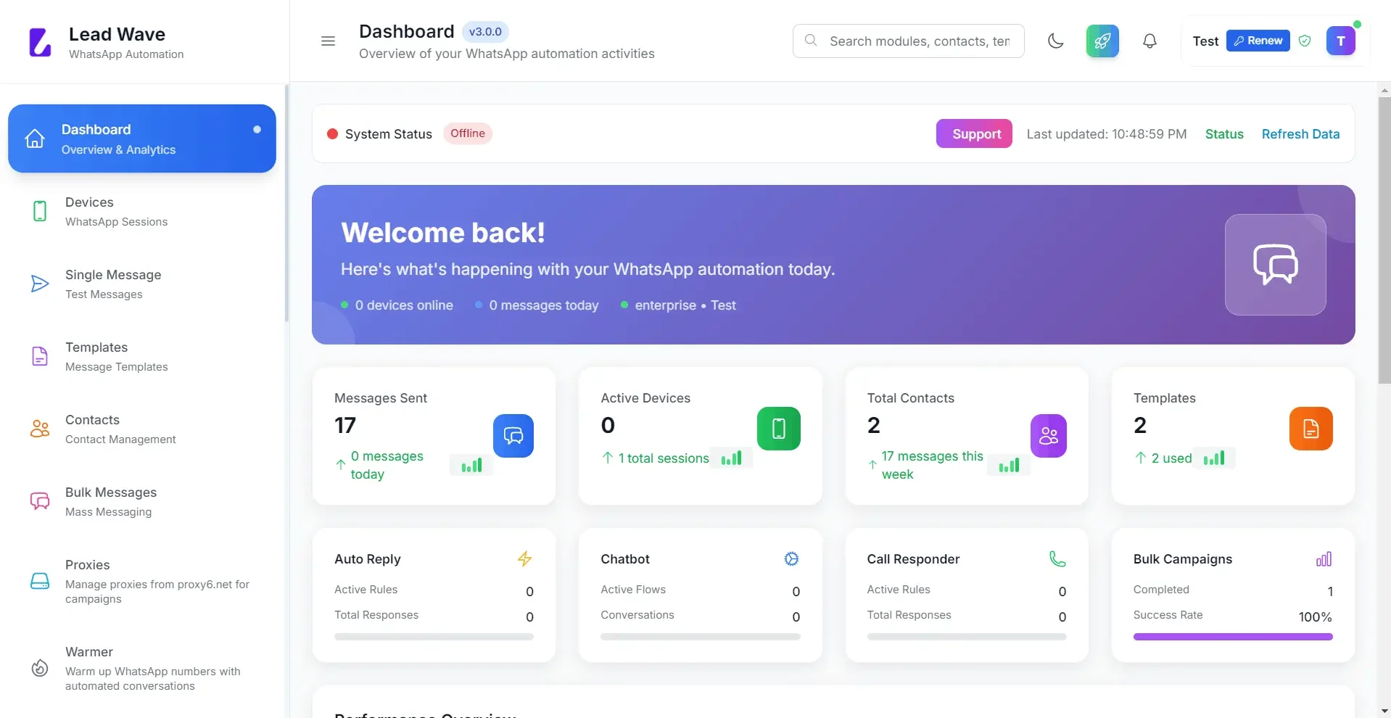This screenshot has width=1391, height=718.
Task: Click the Support button
Action: [975, 134]
